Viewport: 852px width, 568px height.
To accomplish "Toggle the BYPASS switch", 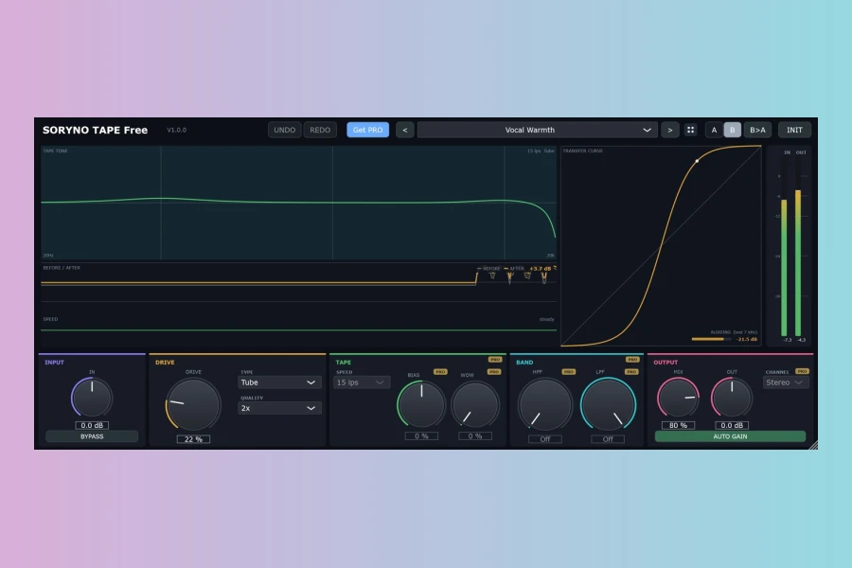I will pyautogui.click(x=92, y=436).
